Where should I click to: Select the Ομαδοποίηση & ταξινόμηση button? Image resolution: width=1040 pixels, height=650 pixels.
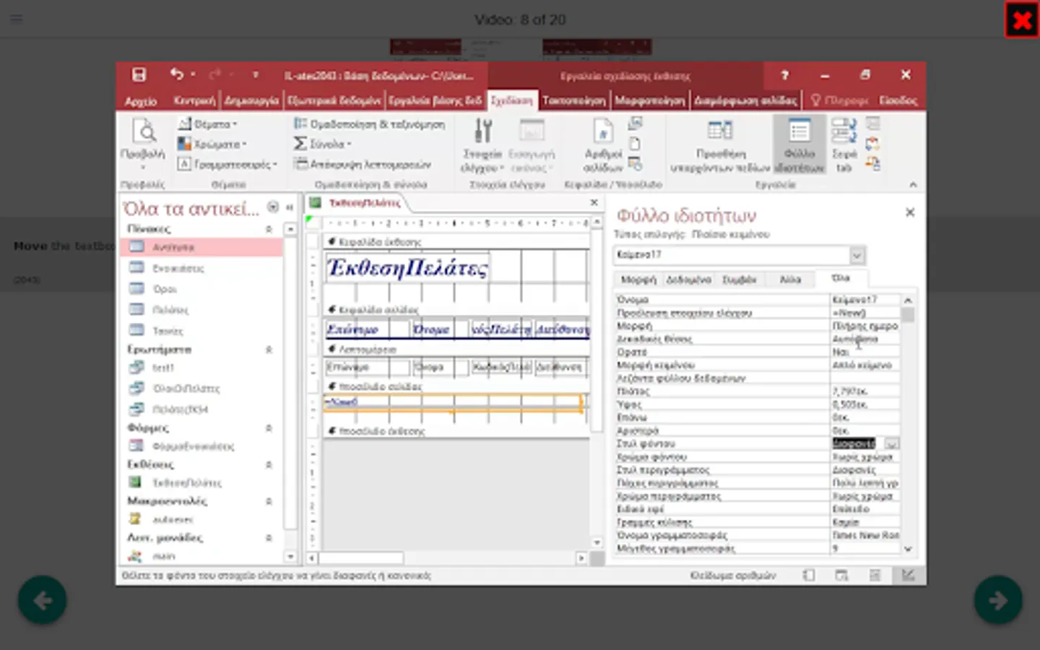370,124
